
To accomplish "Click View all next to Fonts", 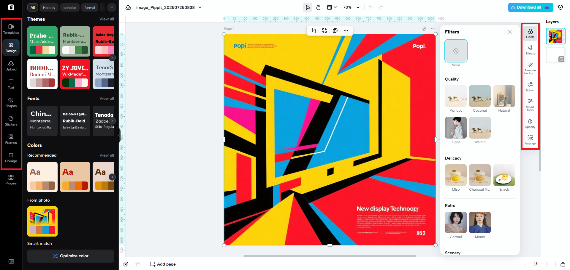I will 107,98.
